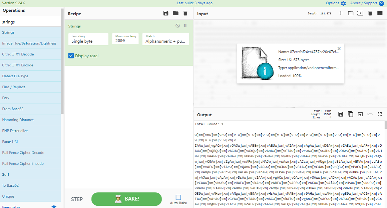Toggle the Display total checkbox
This screenshot has width=387, height=208.
(71, 56)
